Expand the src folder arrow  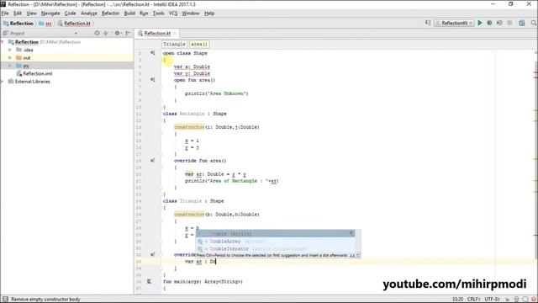coord(10,66)
